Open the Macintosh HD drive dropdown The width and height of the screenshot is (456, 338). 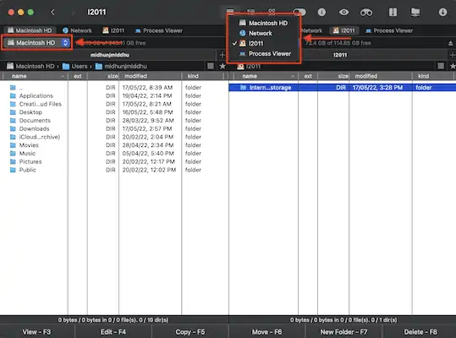click(36, 43)
